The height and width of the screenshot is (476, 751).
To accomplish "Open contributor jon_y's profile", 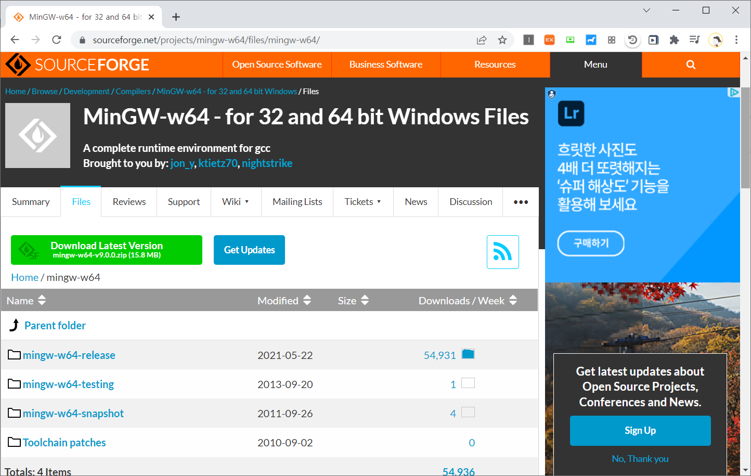I will coord(182,163).
